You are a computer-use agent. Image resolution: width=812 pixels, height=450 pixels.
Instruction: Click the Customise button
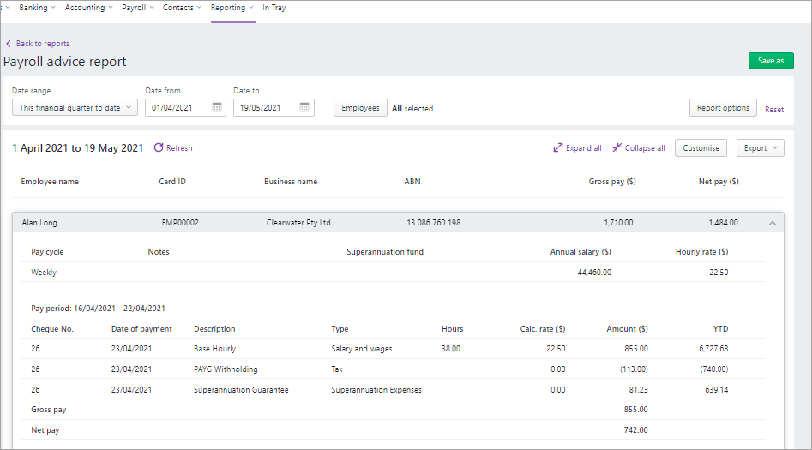coord(701,148)
